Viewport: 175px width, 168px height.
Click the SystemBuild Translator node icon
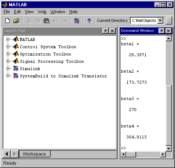coord(16,76)
